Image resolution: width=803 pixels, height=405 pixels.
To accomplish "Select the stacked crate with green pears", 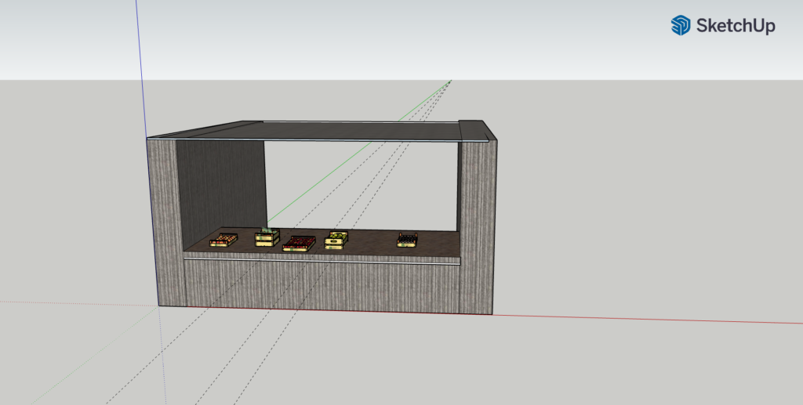I will [336, 240].
